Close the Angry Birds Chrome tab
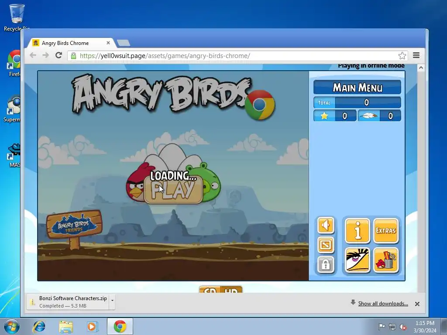The height and width of the screenshot is (335, 447). click(108, 43)
